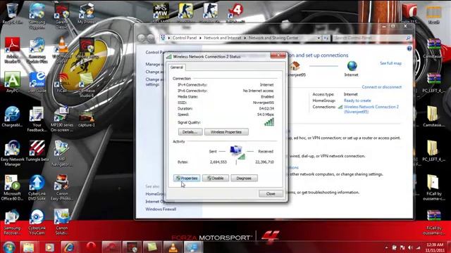451x253 pixels.
Task: Open the See full map link
Action: (x=390, y=63)
